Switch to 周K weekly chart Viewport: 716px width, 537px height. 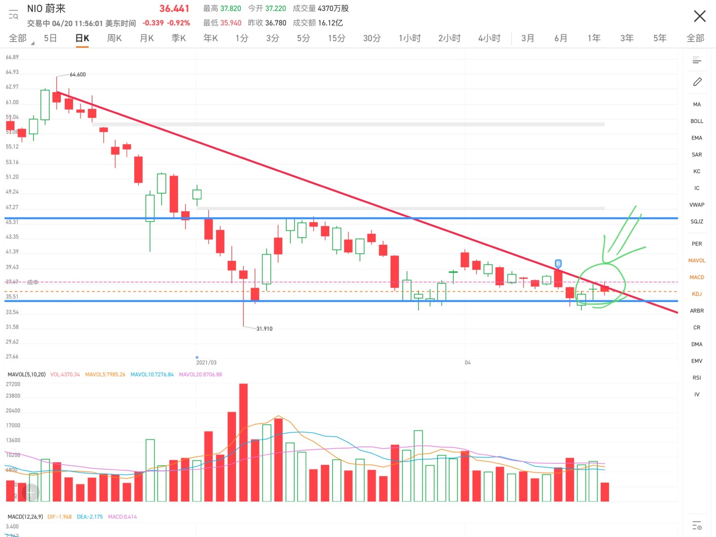point(114,38)
